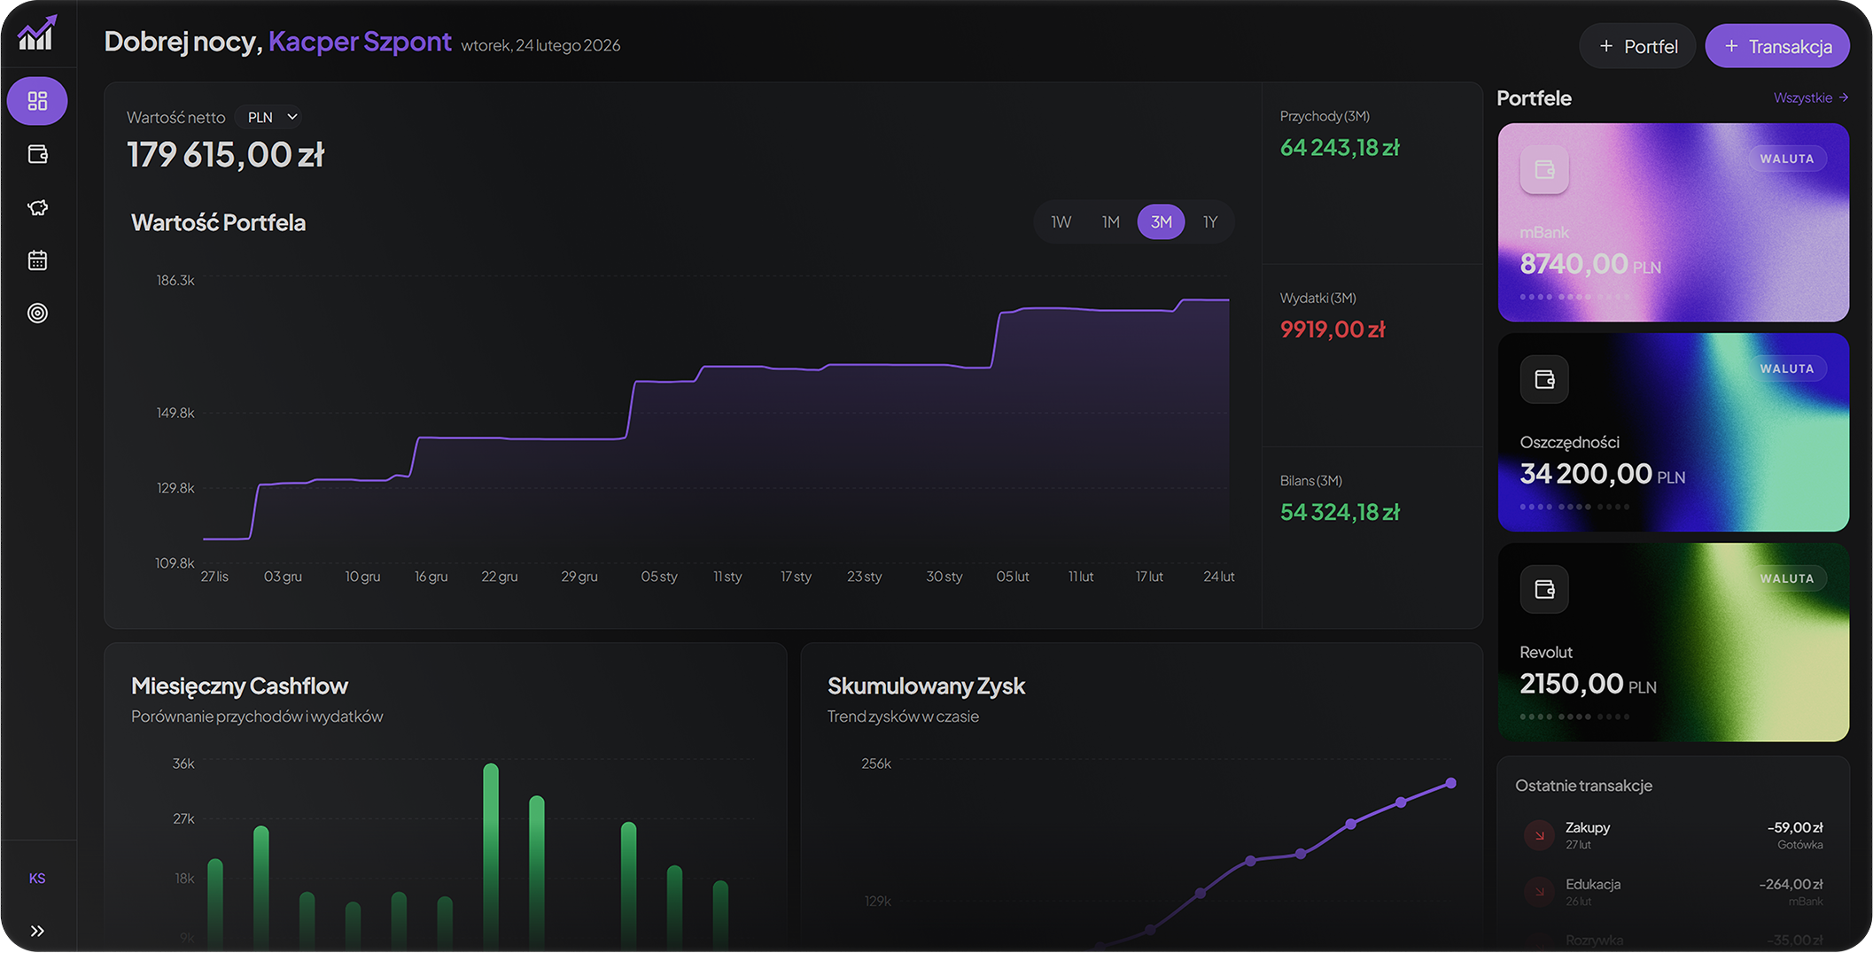
Task: Click the Bilans 54 324,18 zł value
Action: [x=1340, y=512]
